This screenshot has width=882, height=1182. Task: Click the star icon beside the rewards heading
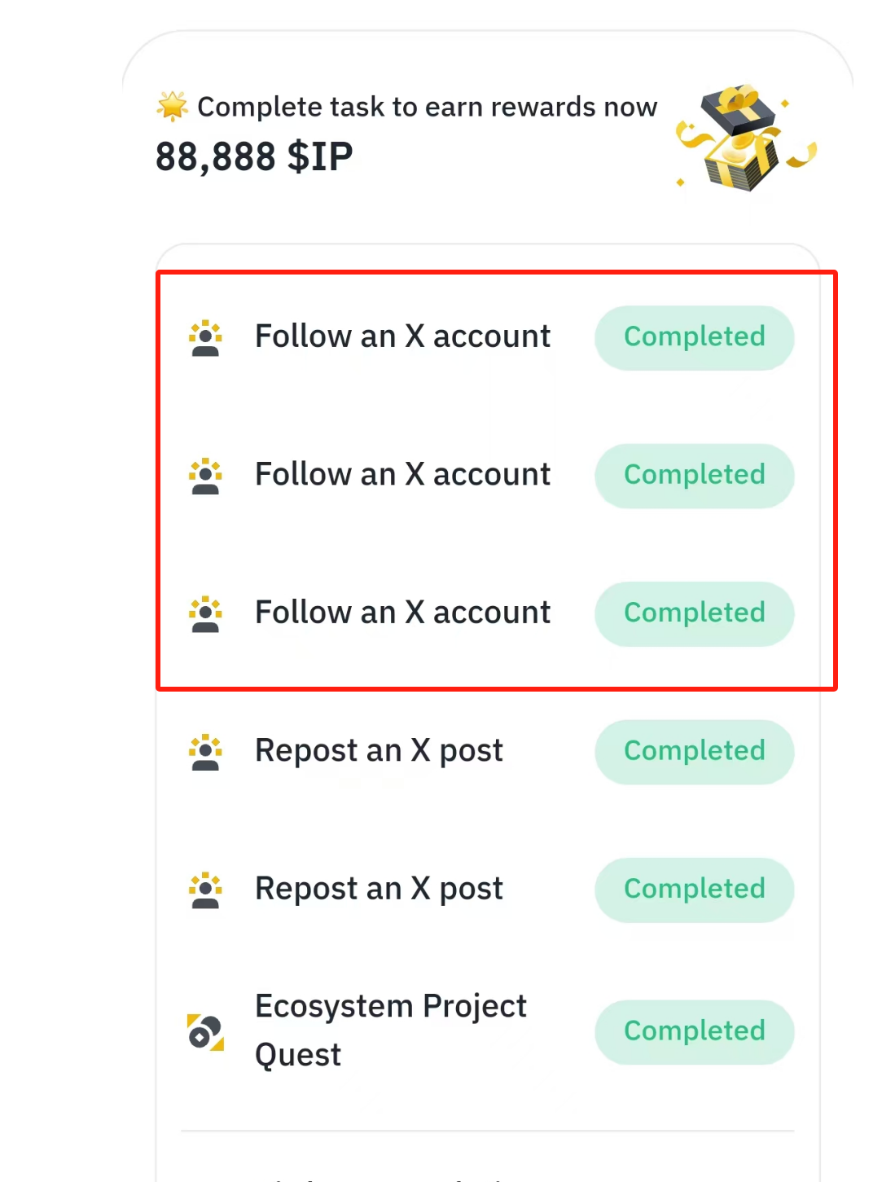(x=172, y=106)
